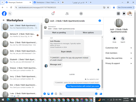Click sender avatar beside Message sent

(x=46, y=66)
